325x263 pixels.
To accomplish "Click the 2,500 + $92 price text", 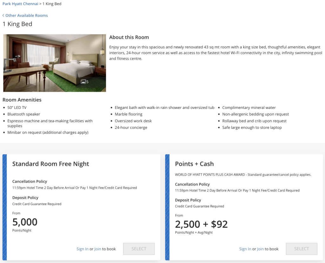I will tap(201, 224).
